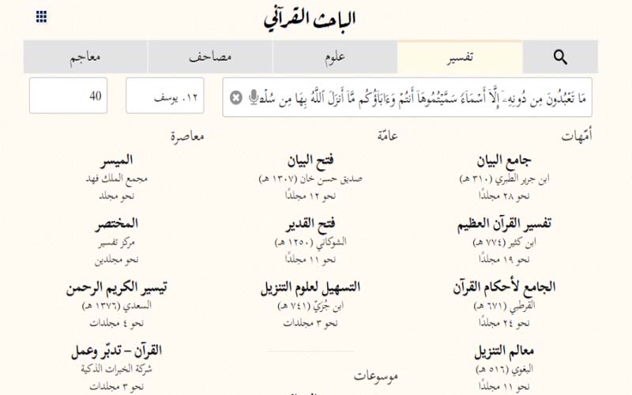Select تيسير الكريم الرحمن by السعدي
The width and height of the screenshot is (632, 395).
tap(116, 288)
